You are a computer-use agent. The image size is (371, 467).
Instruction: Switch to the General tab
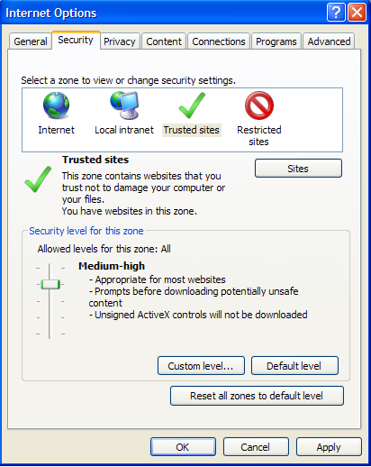(x=31, y=41)
